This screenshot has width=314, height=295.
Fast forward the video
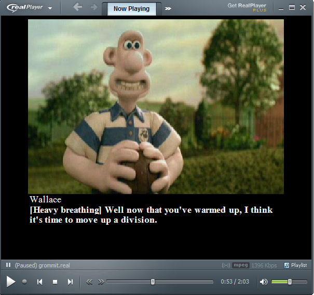click(x=101, y=281)
